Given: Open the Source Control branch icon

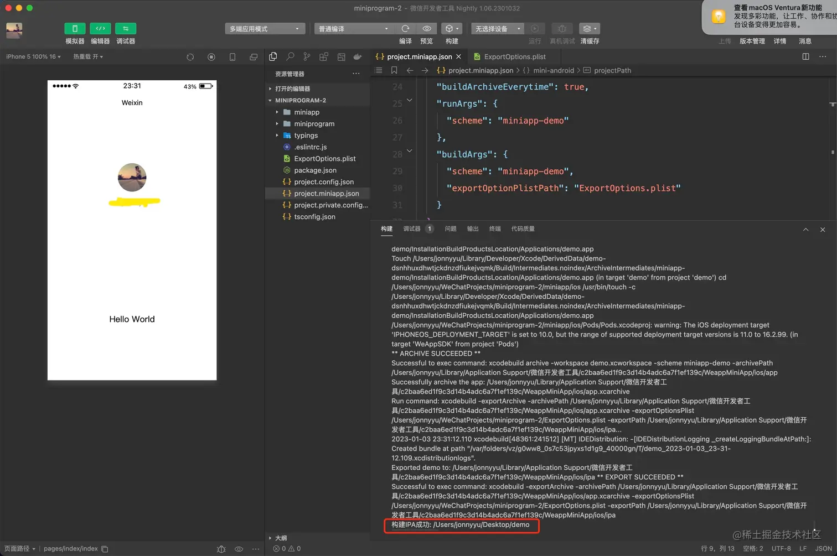Looking at the screenshot, I should click(307, 56).
